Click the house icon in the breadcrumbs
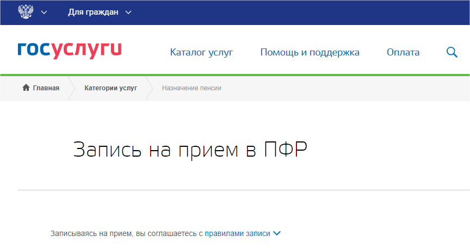 26,88
